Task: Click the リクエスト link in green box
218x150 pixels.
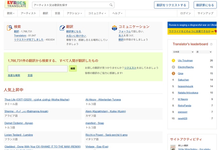Action: (x=130, y=68)
